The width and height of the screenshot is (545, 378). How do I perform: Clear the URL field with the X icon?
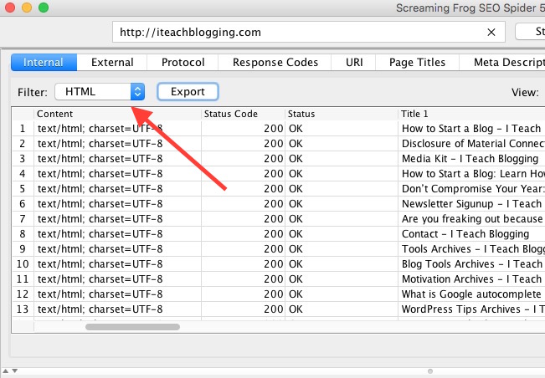(491, 33)
